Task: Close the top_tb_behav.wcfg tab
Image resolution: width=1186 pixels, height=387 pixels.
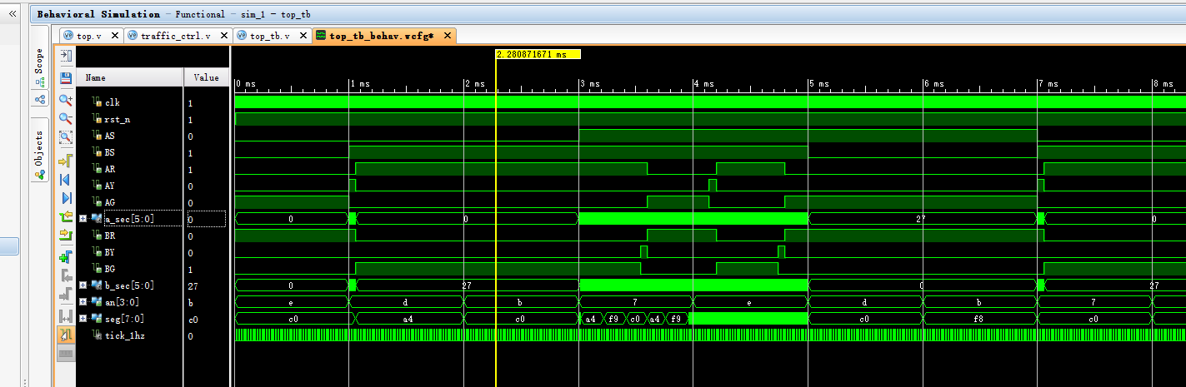Action: [x=448, y=36]
